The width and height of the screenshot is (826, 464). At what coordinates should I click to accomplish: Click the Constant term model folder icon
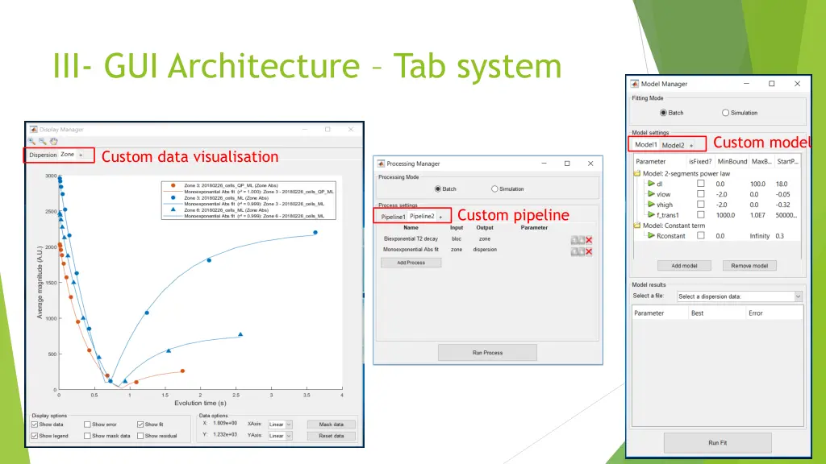637,226
